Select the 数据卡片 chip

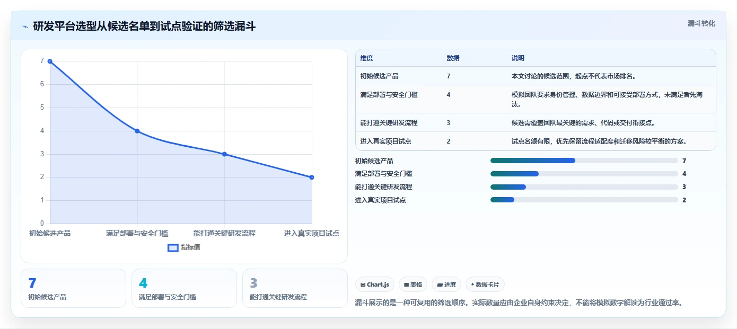click(x=485, y=284)
